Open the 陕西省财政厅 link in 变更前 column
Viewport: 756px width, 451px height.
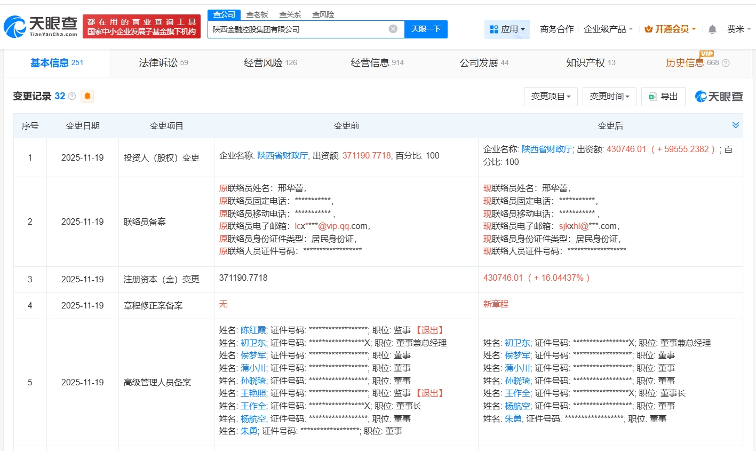click(282, 156)
